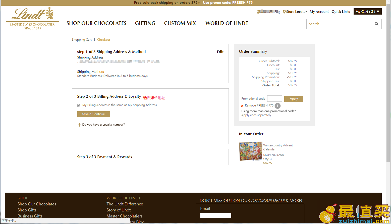The width and height of the screenshot is (391, 224).
Task: Open Business Gifts footer link
Action: click(30, 216)
